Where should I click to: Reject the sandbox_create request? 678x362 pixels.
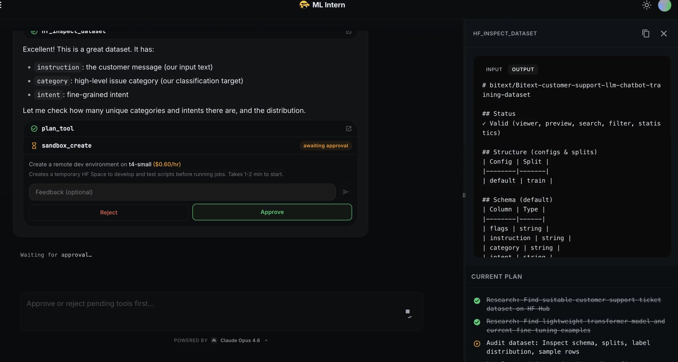(x=109, y=212)
